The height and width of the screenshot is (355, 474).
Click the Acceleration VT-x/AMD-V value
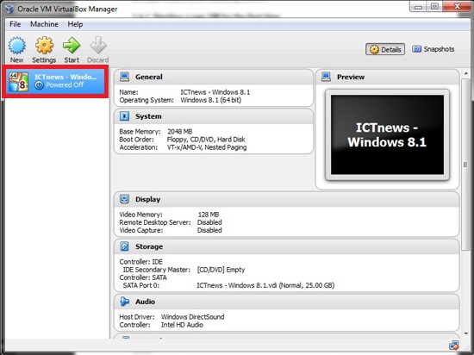pyautogui.click(x=207, y=147)
